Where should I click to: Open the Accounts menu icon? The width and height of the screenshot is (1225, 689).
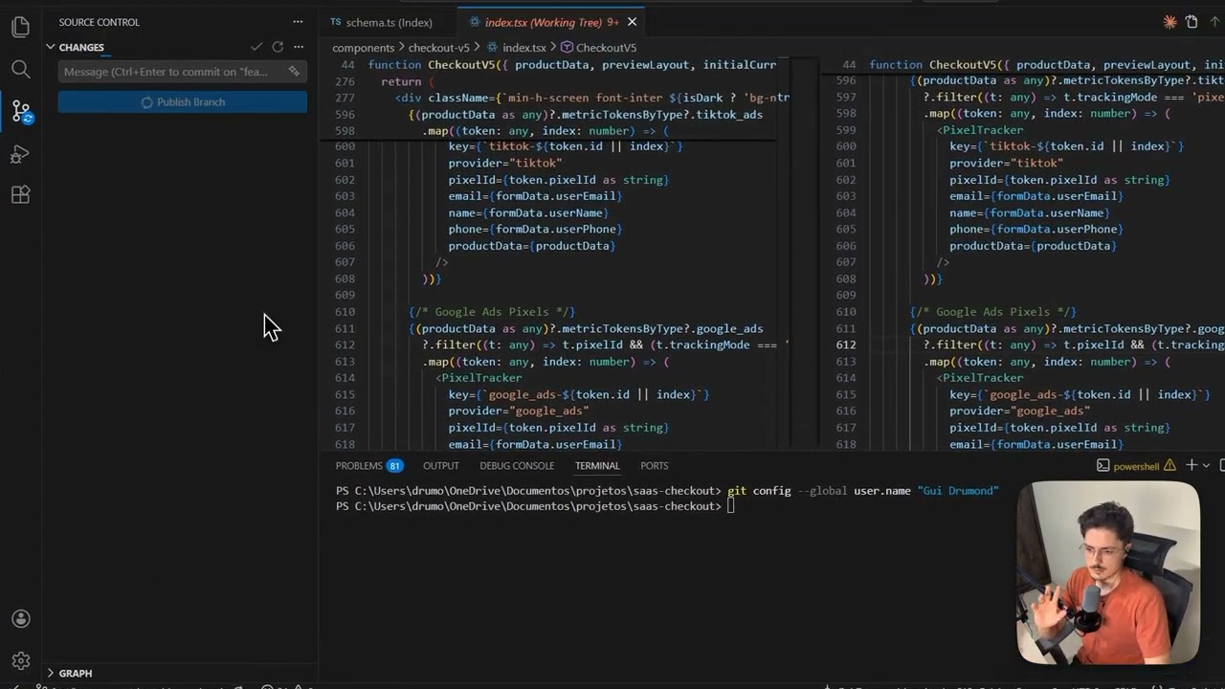point(20,619)
